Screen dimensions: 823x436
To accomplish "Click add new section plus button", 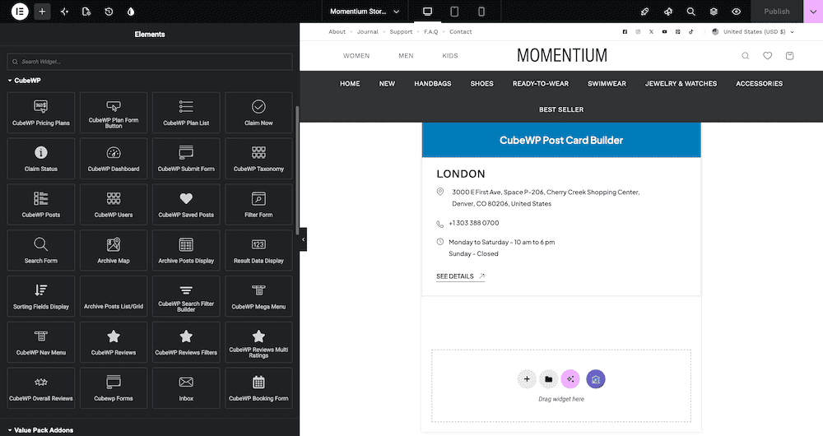I will (527, 379).
